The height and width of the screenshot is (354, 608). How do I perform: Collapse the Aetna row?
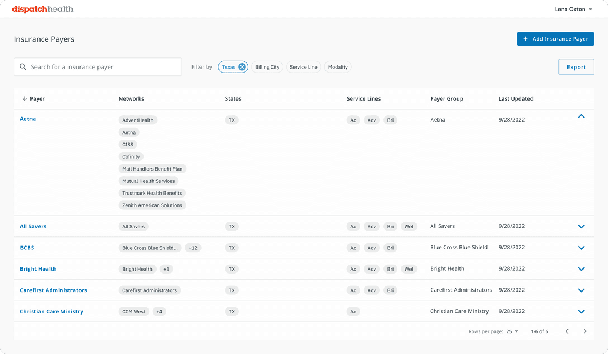tap(581, 116)
